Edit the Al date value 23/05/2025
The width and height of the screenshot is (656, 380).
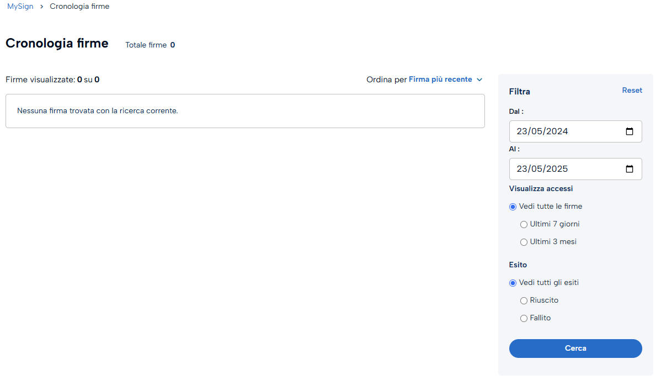542,169
